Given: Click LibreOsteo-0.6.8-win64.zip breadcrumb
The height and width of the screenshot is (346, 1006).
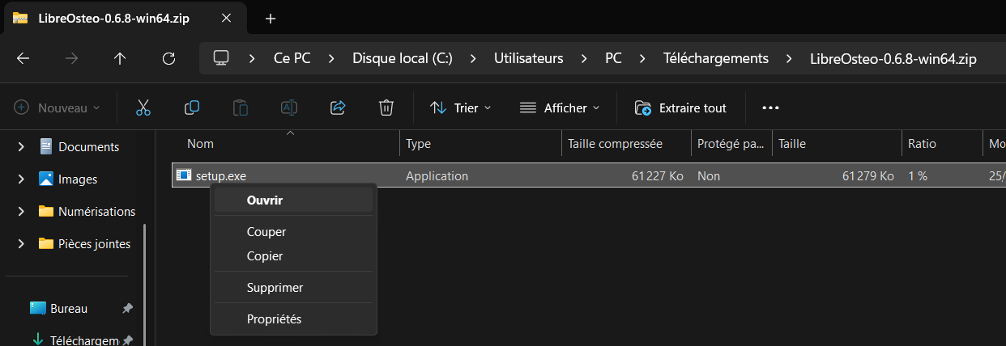Looking at the screenshot, I should (893, 58).
